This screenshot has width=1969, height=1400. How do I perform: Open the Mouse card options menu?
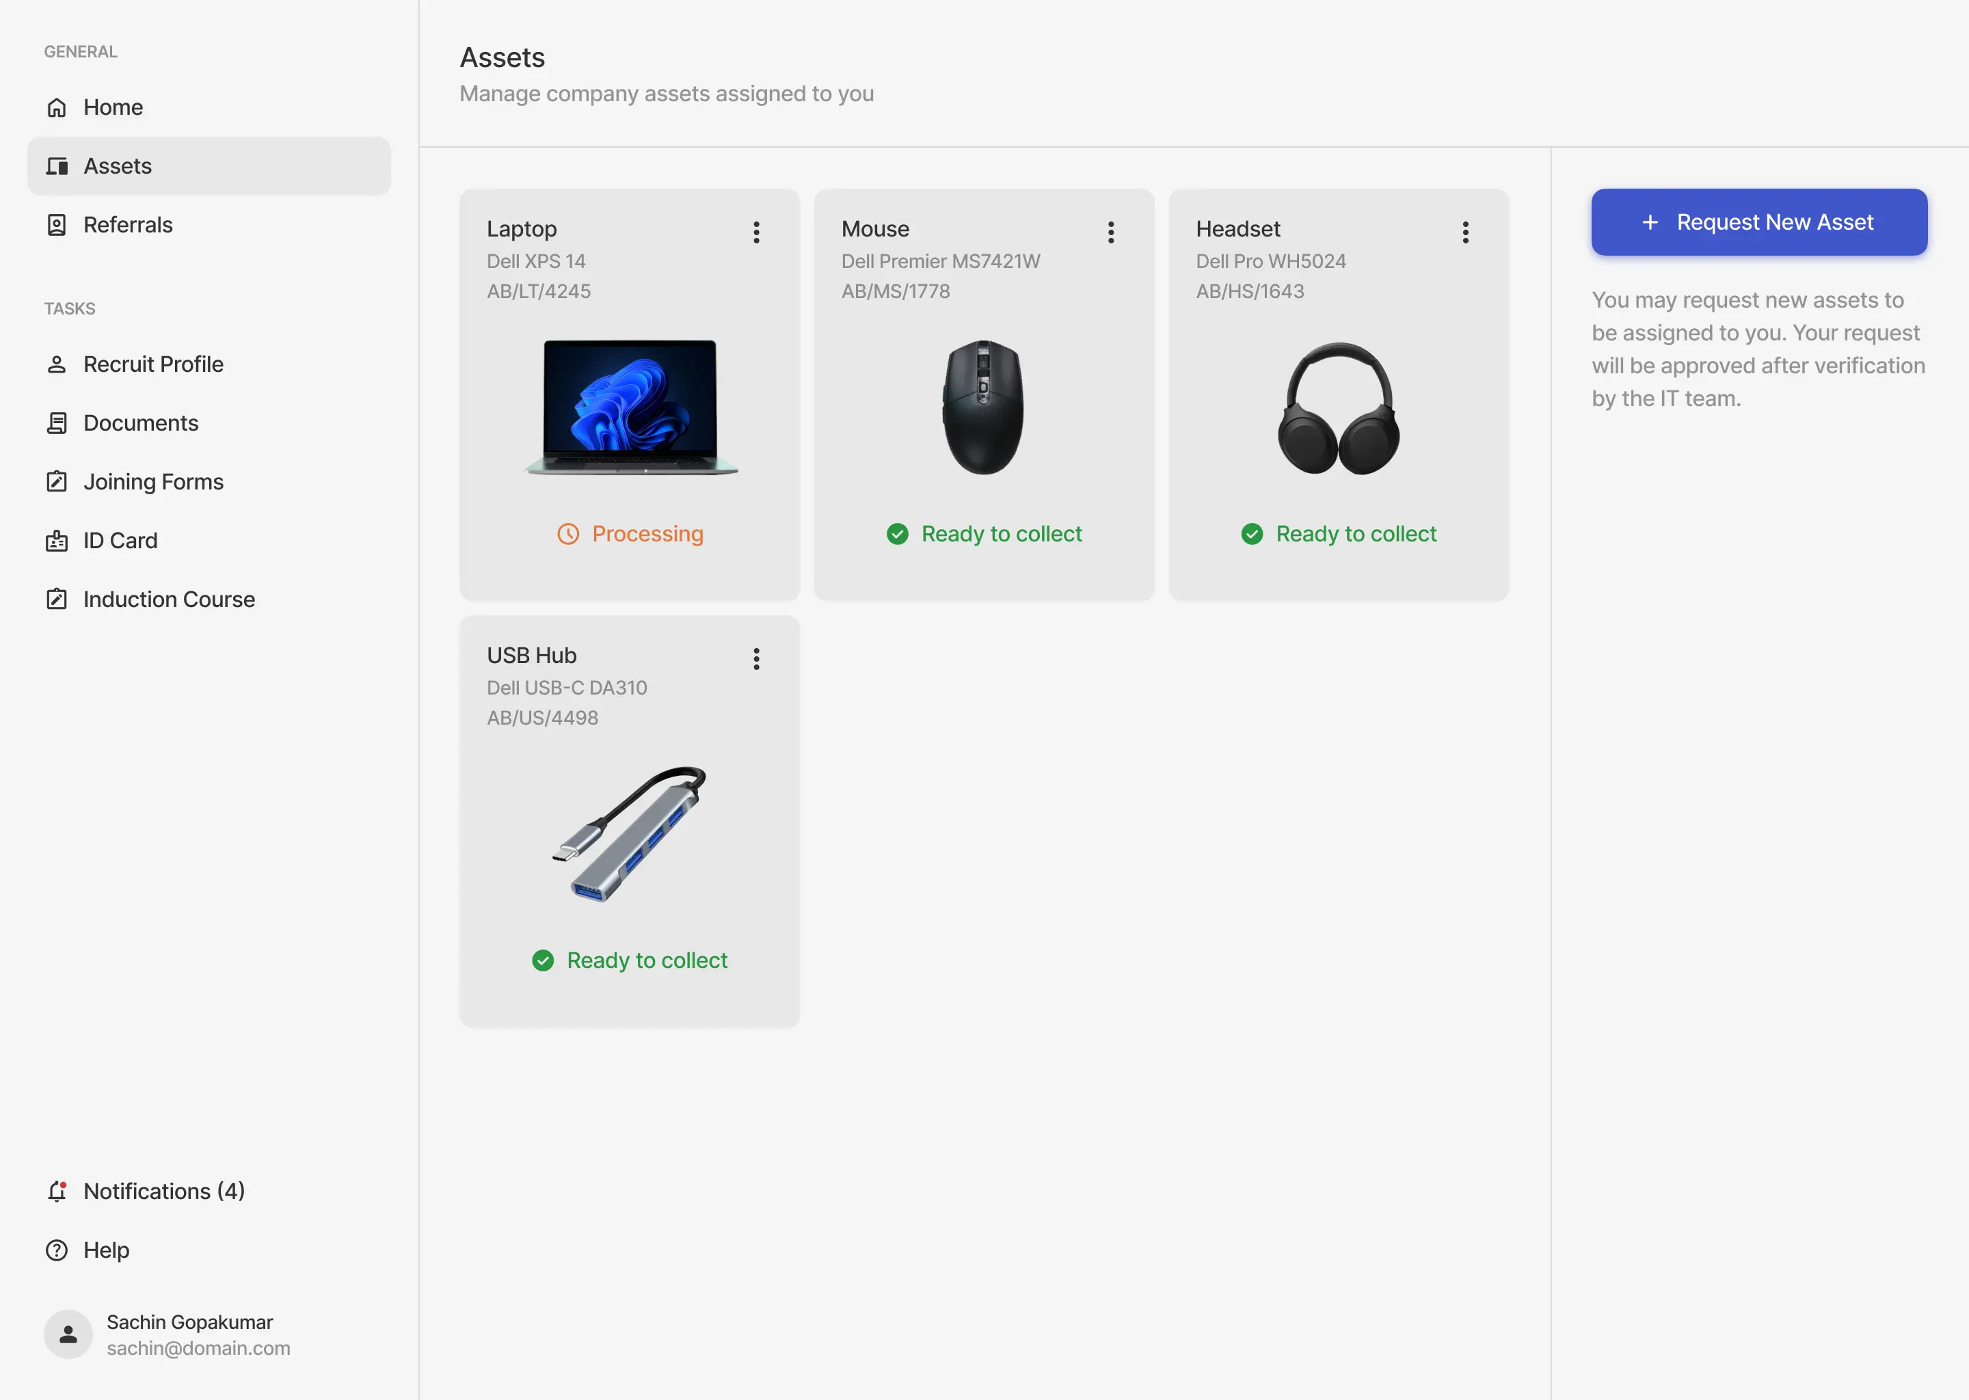coord(1110,232)
